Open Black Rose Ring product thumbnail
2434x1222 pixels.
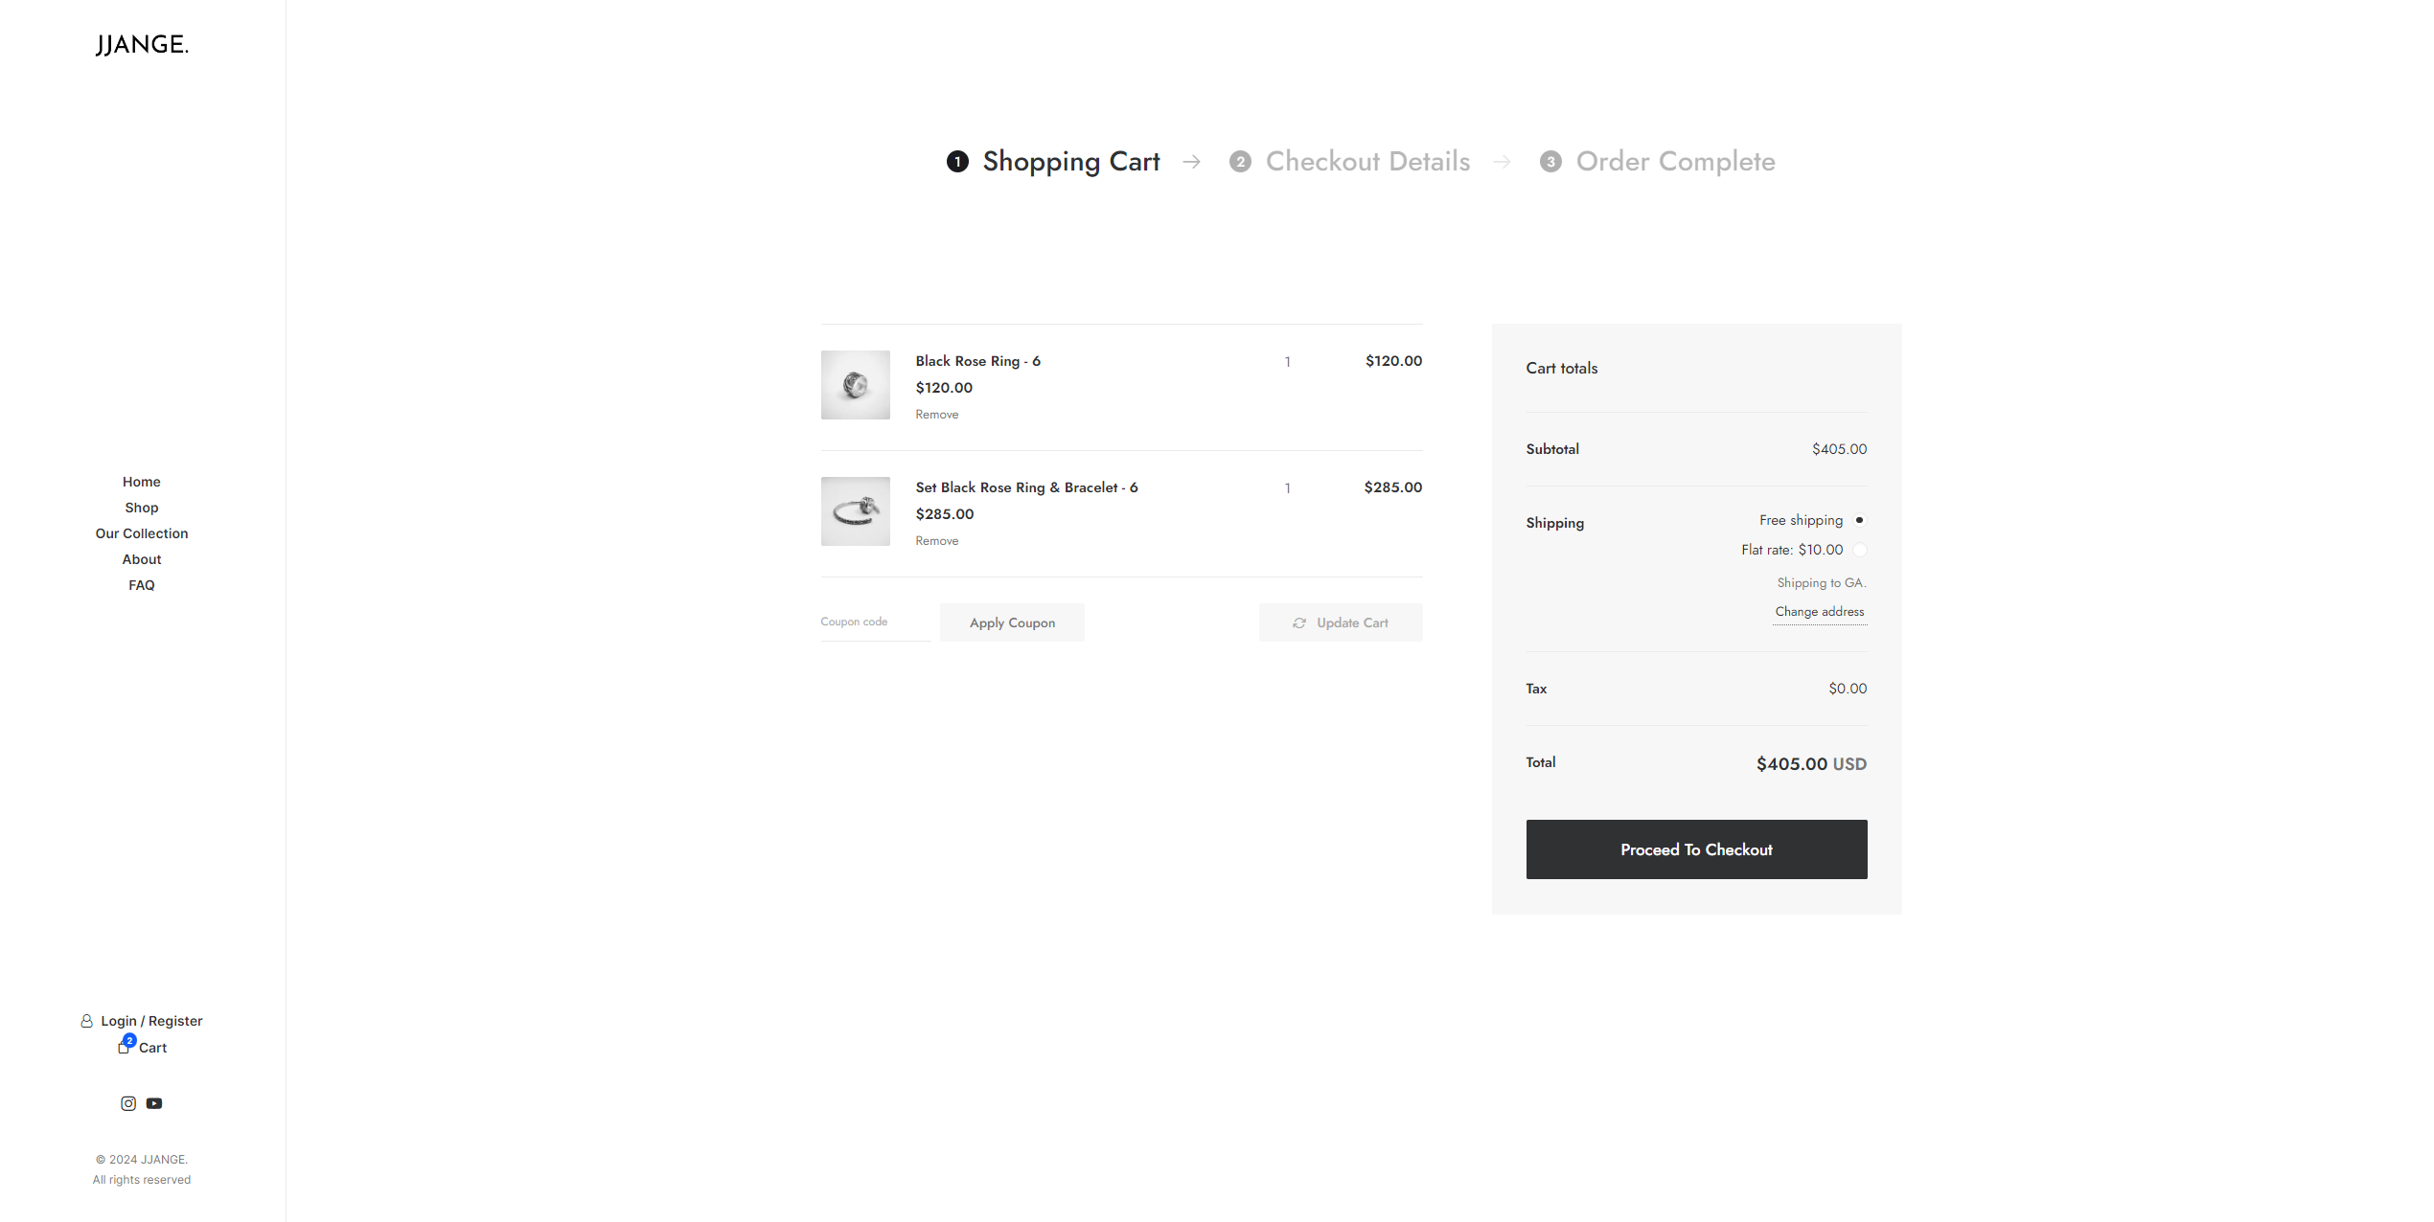855,385
